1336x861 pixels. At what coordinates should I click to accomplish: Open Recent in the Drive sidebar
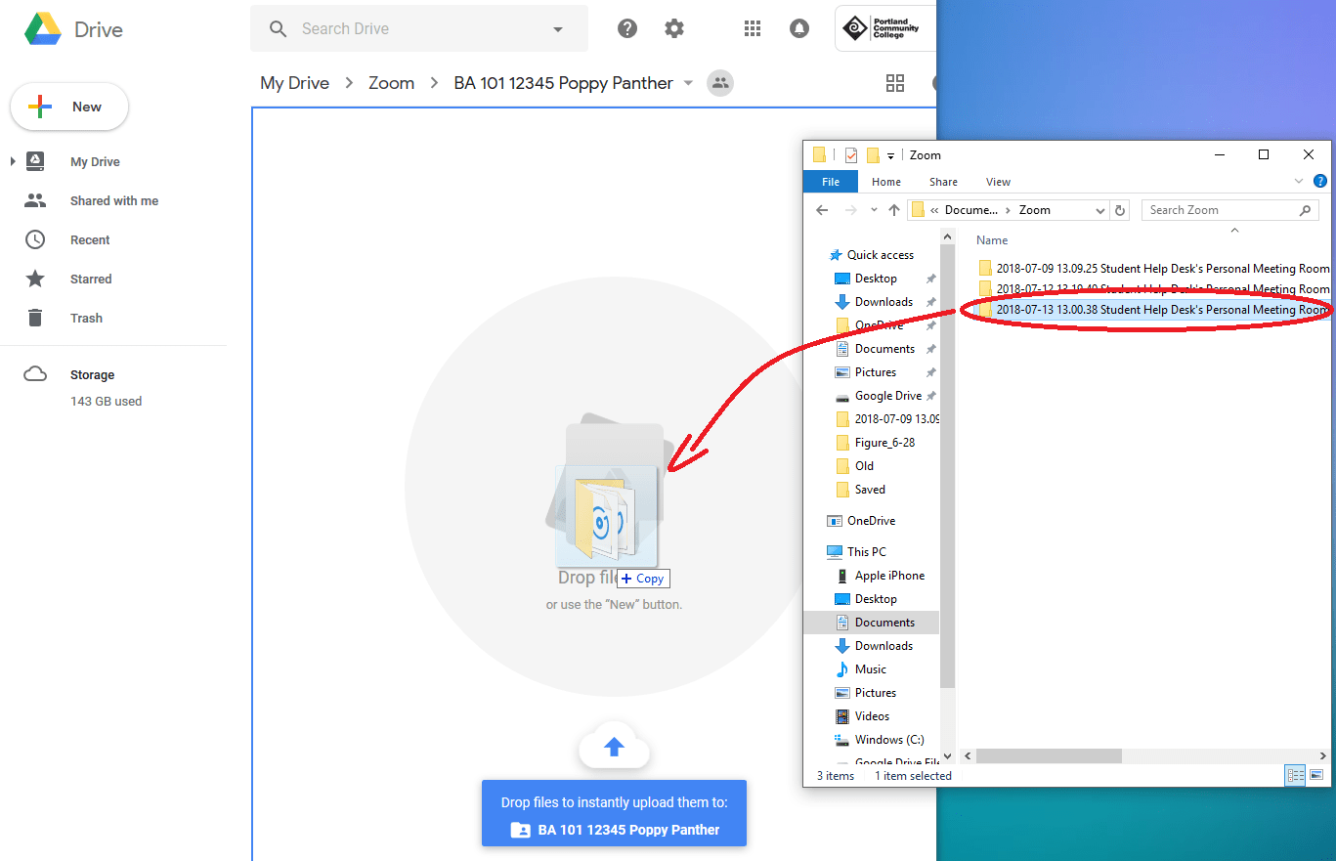pyautogui.click(x=90, y=239)
